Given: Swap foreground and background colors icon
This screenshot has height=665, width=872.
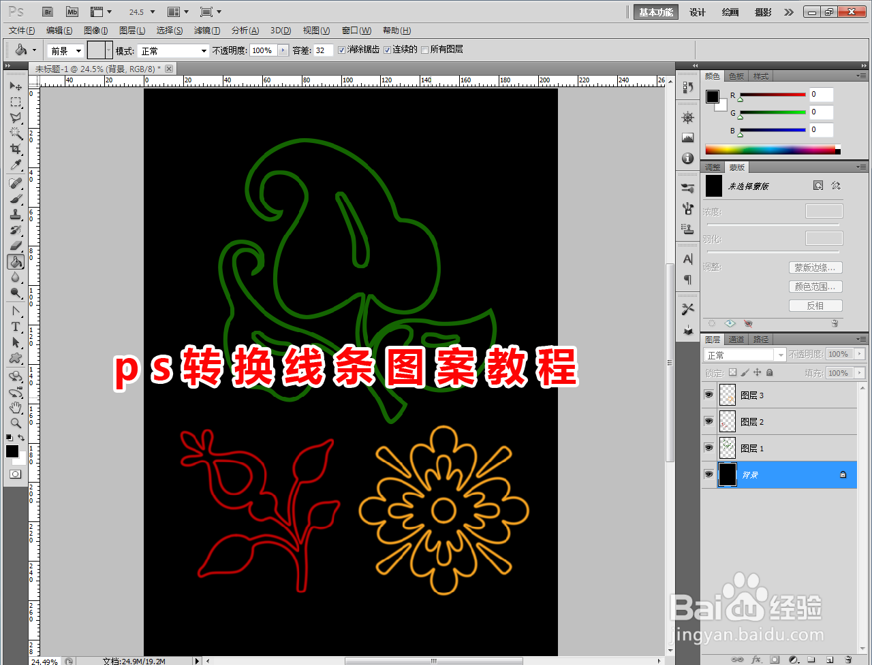Looking at the screenshot, I should (x=22, y=438).
